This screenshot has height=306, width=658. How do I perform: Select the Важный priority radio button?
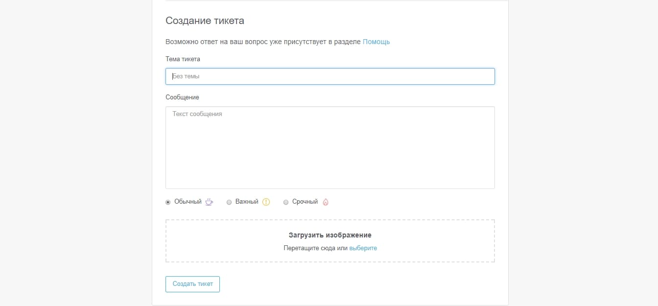point(229,202)
